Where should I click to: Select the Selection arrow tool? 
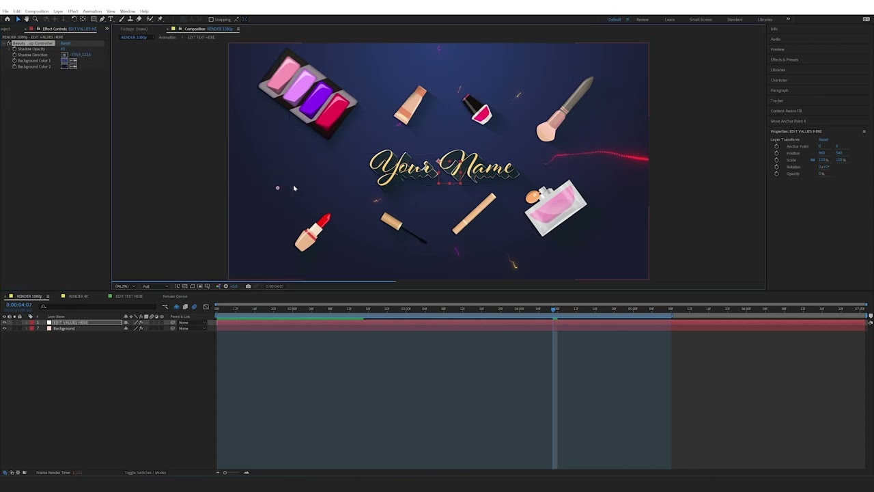coord(18,19)
